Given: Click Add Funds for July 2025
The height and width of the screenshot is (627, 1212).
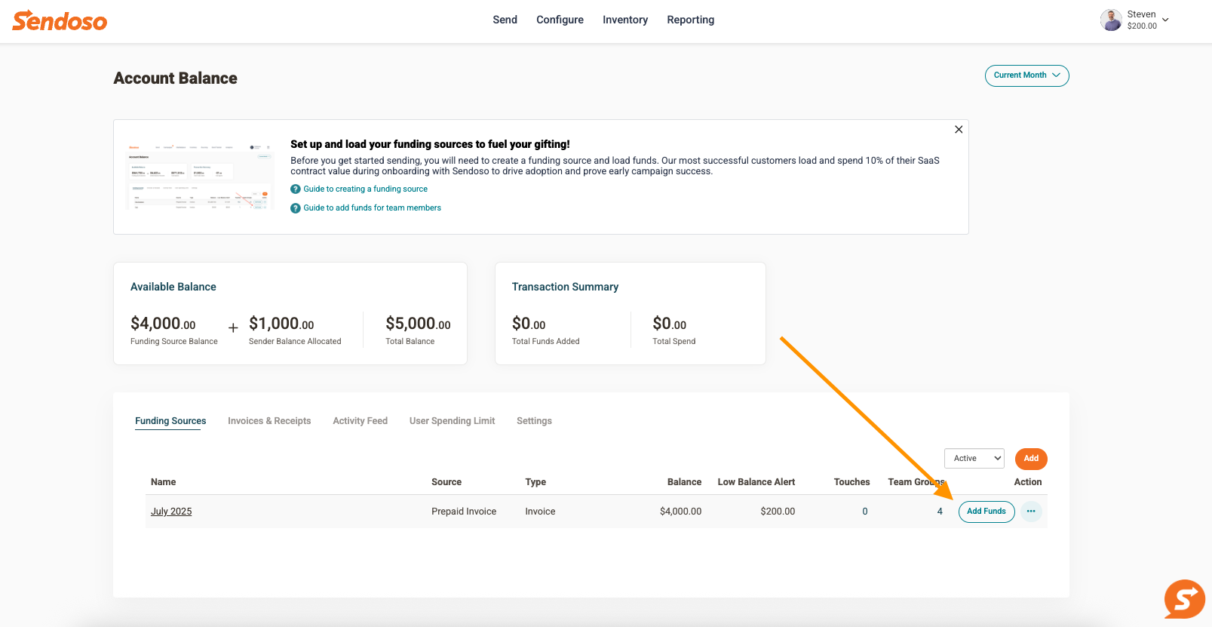Looking at the screenshot, I should click(x=986, y=512).
